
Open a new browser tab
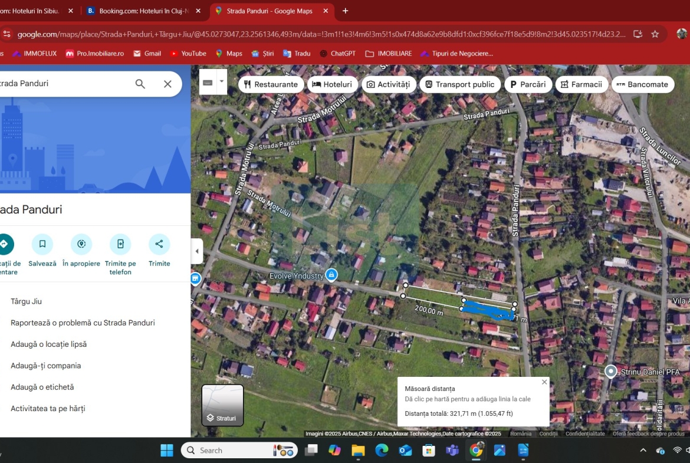point(346,11)
